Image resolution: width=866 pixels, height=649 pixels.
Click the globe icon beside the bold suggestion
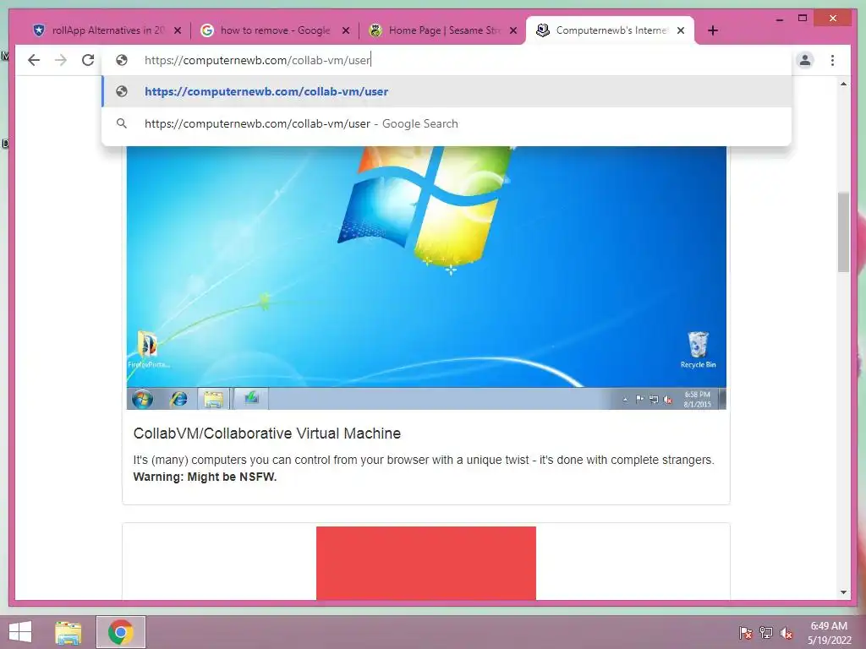coord(122,91)
